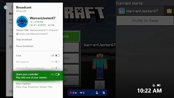Select Pause broadcast
The image size is (174, 98).
point(24,46)
